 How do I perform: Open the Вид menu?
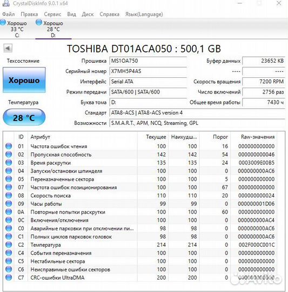click(x=71, y=14)
